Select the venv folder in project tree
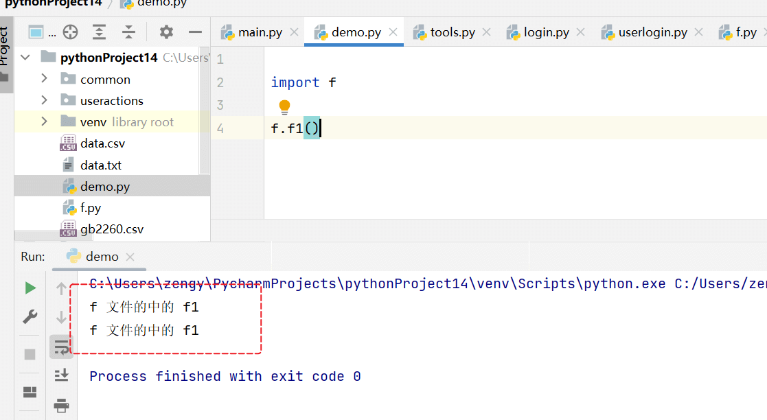767x420 pixels. [93, 121]
